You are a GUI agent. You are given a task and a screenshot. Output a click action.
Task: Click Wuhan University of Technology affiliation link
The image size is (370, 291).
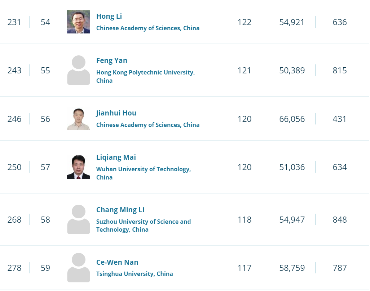144,169
